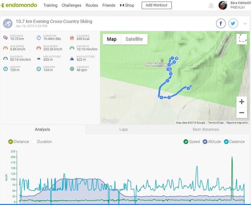Viewport: 251px width, 205px height.
Task: Expand the workout options chevron
Action: [245, 24]
